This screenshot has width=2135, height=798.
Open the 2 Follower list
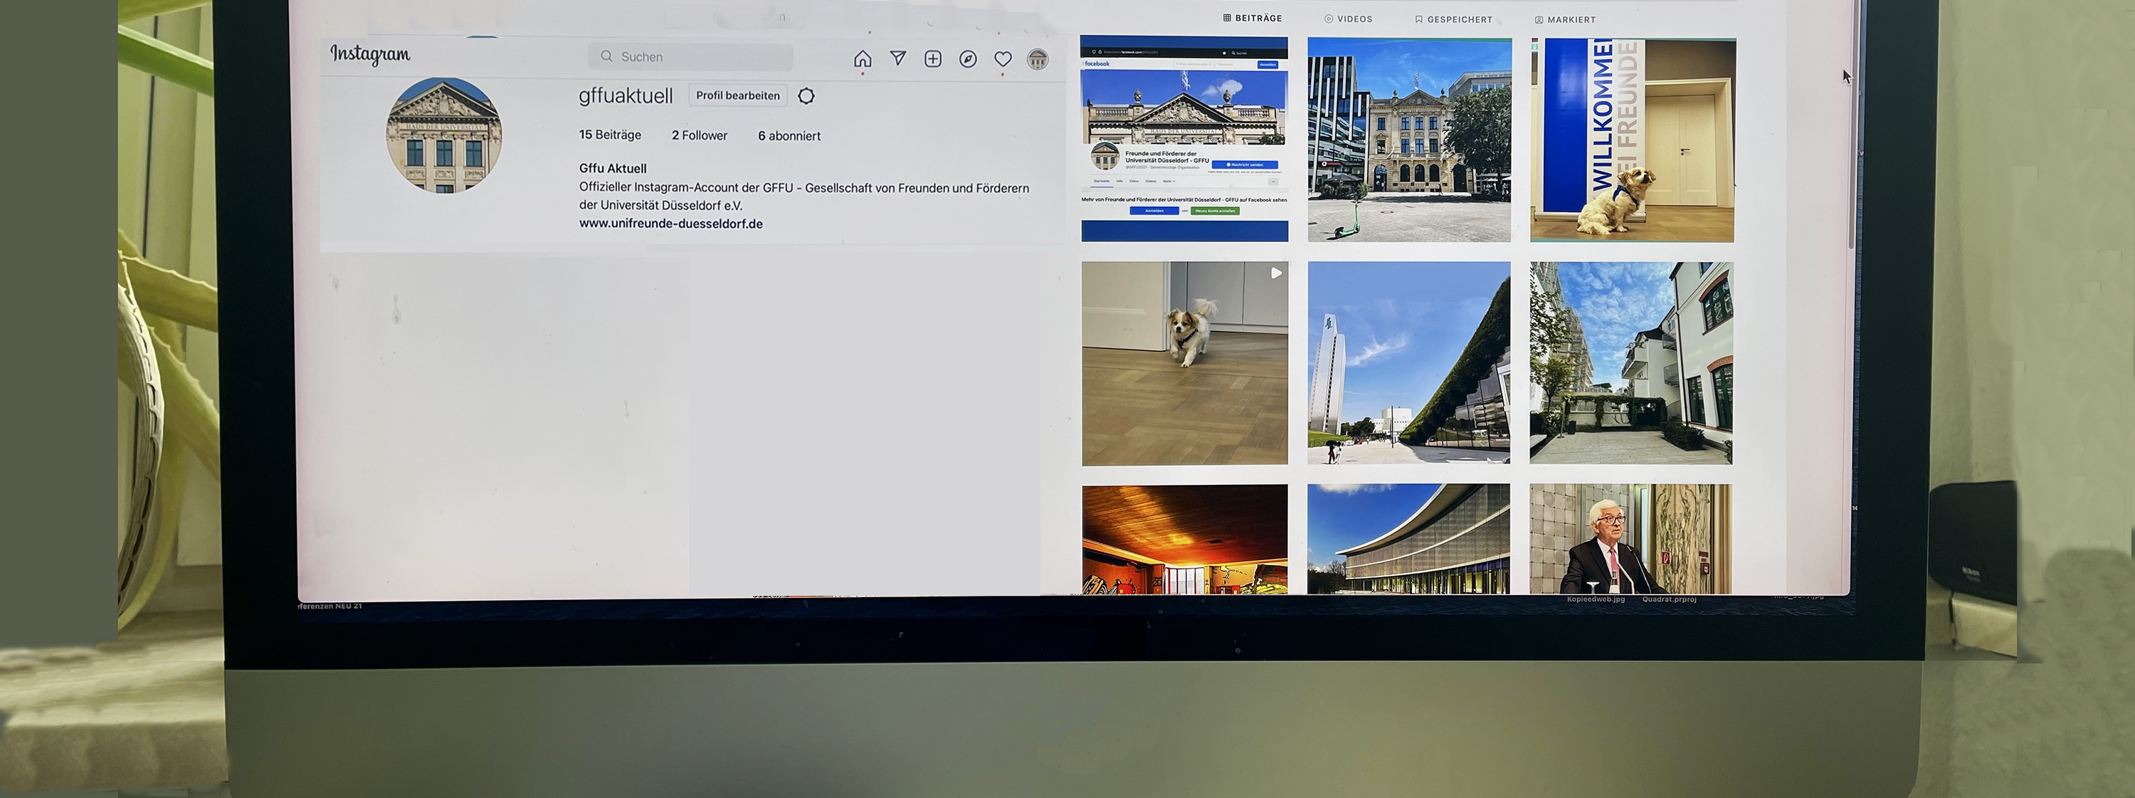coord(700,135)
